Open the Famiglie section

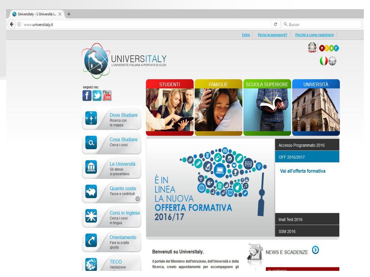pos(218,107)
